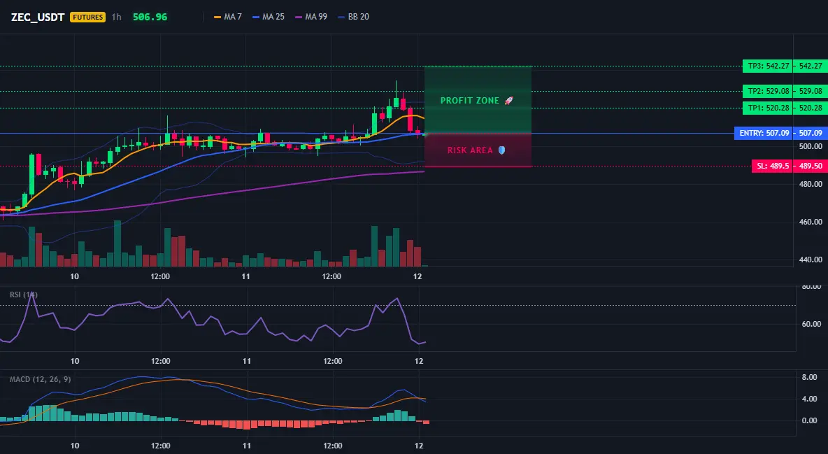The image size is (828, 454).
Task: Click the PROFIT ZONE label
Action: point(469,101)
